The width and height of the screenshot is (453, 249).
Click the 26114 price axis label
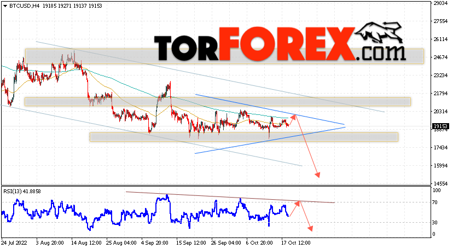tap(440, 39)
